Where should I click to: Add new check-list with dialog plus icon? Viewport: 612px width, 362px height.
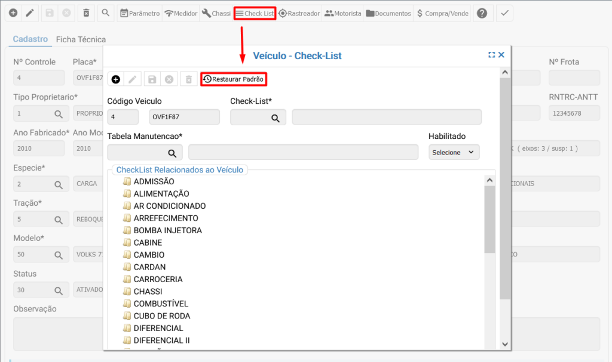coord(116,79)
